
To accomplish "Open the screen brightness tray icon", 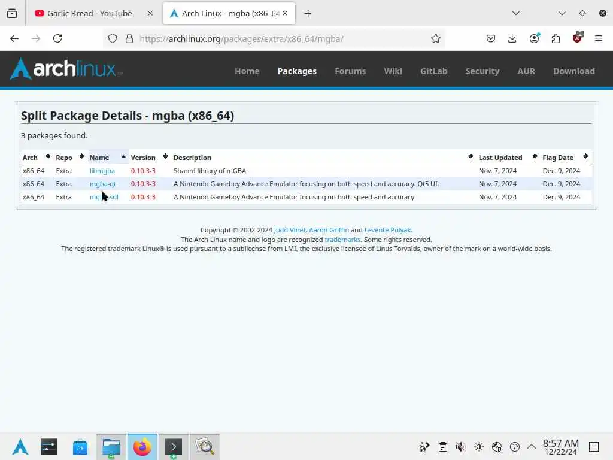I will 479,447.
